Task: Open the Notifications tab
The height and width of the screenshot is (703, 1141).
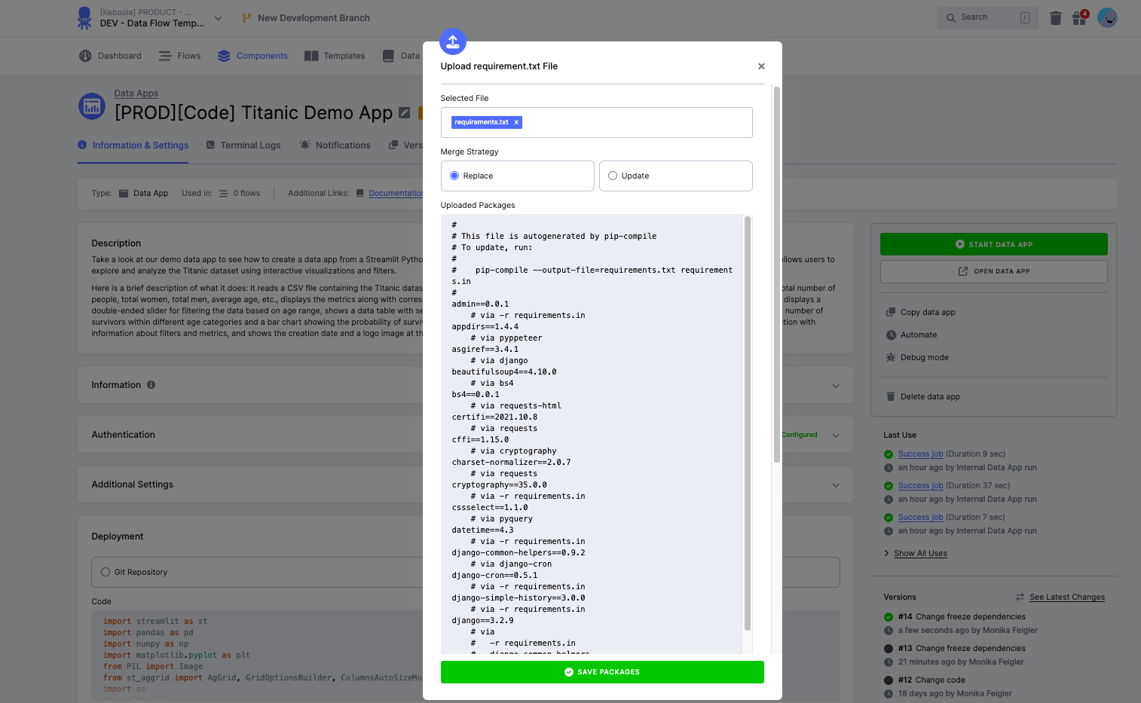Action: click(x=342, y=145)
